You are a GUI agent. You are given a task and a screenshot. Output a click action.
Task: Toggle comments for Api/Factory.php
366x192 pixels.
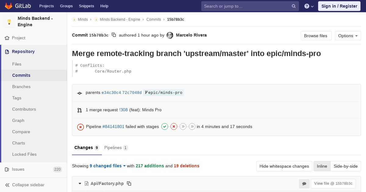click(304, 183)
